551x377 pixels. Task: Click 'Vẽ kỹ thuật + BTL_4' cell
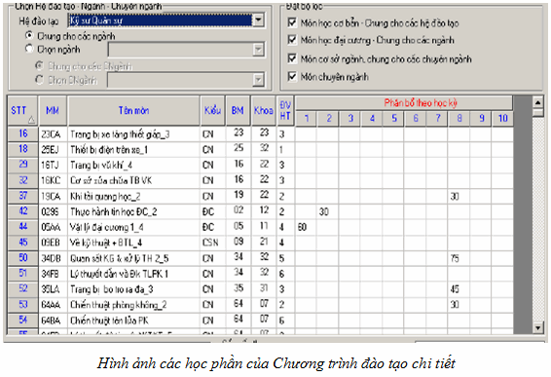pyautogui.click(x=133, y=243)
